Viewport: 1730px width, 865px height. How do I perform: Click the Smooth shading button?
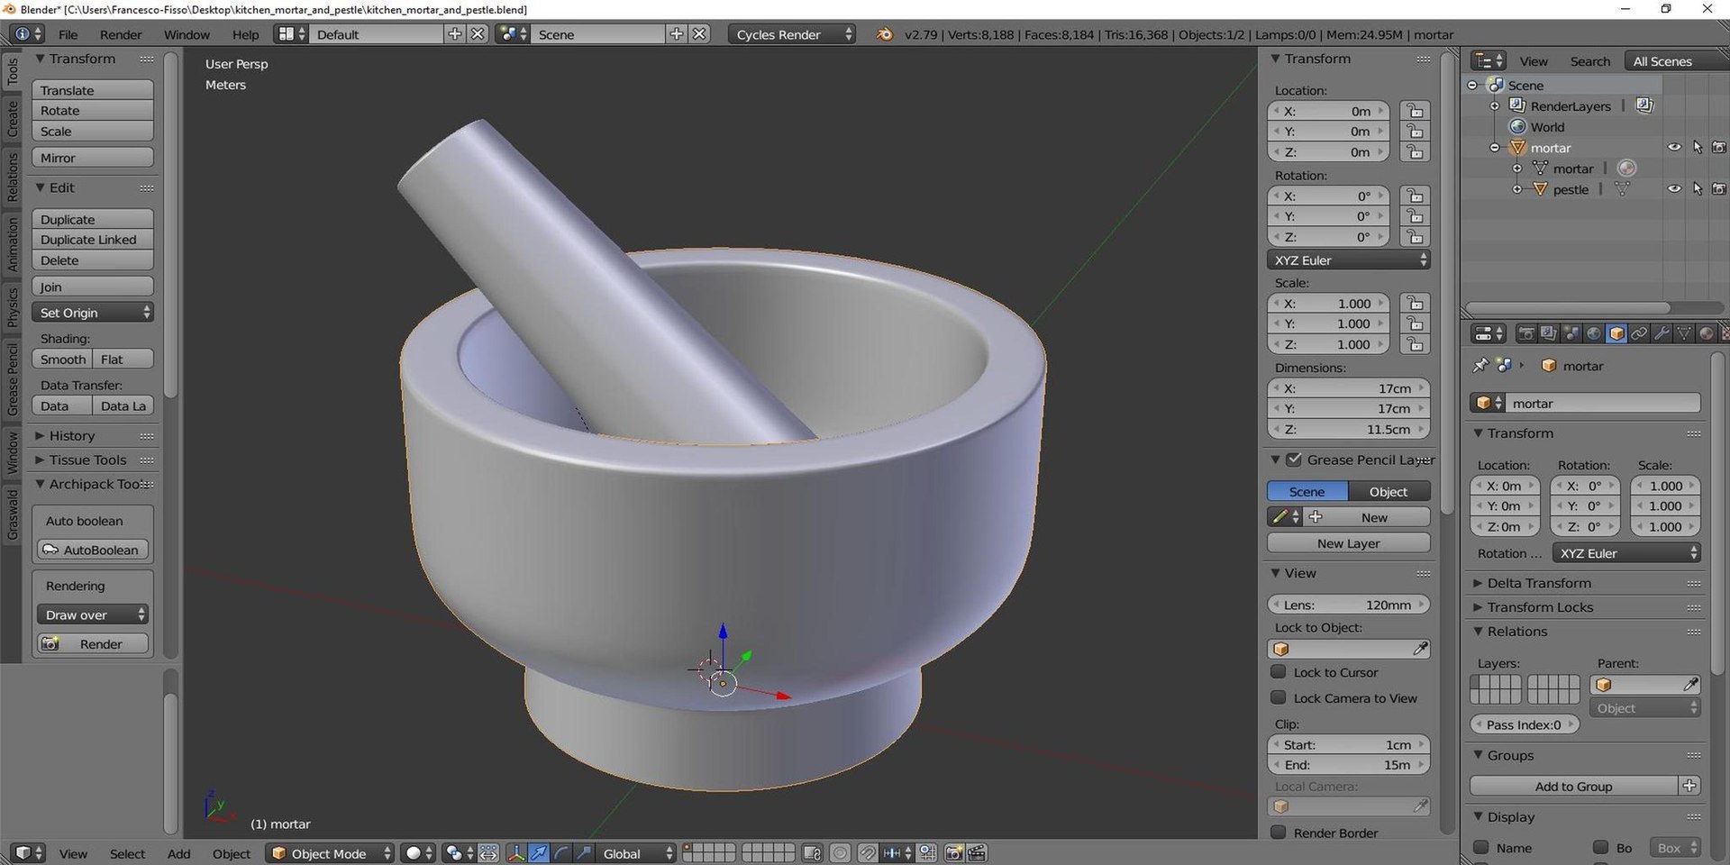coord(62,360)
